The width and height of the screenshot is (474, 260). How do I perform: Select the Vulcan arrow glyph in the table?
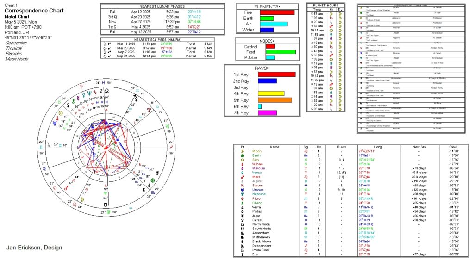pos(242,164)
